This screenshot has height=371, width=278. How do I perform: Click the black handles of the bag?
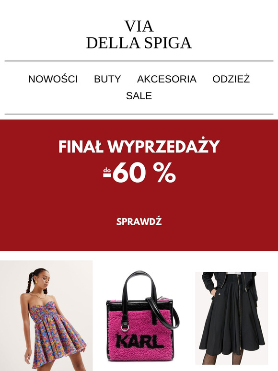pos(139,285)
